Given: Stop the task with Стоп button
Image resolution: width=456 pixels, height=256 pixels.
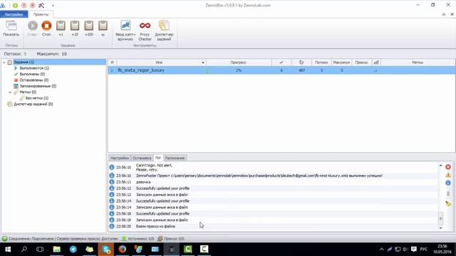Looking at the screenshot, I should (x=46, y=28).
